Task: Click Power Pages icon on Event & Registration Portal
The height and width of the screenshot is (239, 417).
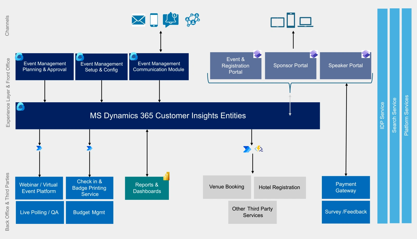Action: [x=257, y=54]
